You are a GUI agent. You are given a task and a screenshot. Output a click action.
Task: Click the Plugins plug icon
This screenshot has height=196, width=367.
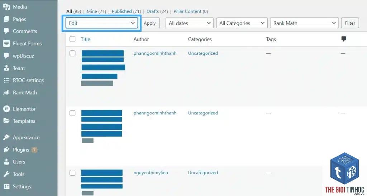click(x=6, y=150)
